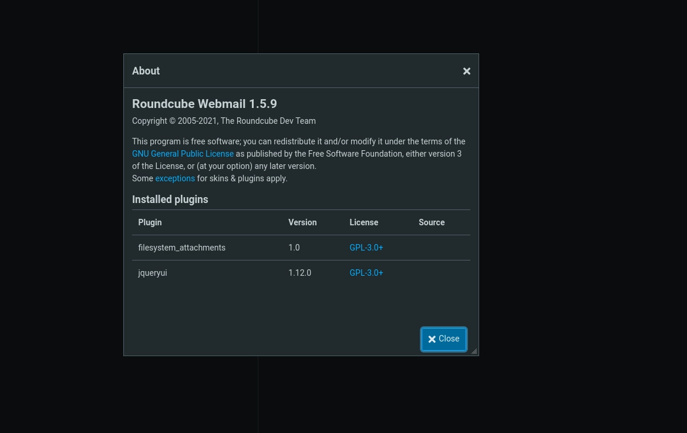Select the filesystem_attachments plugin name

tap(182, 248)
